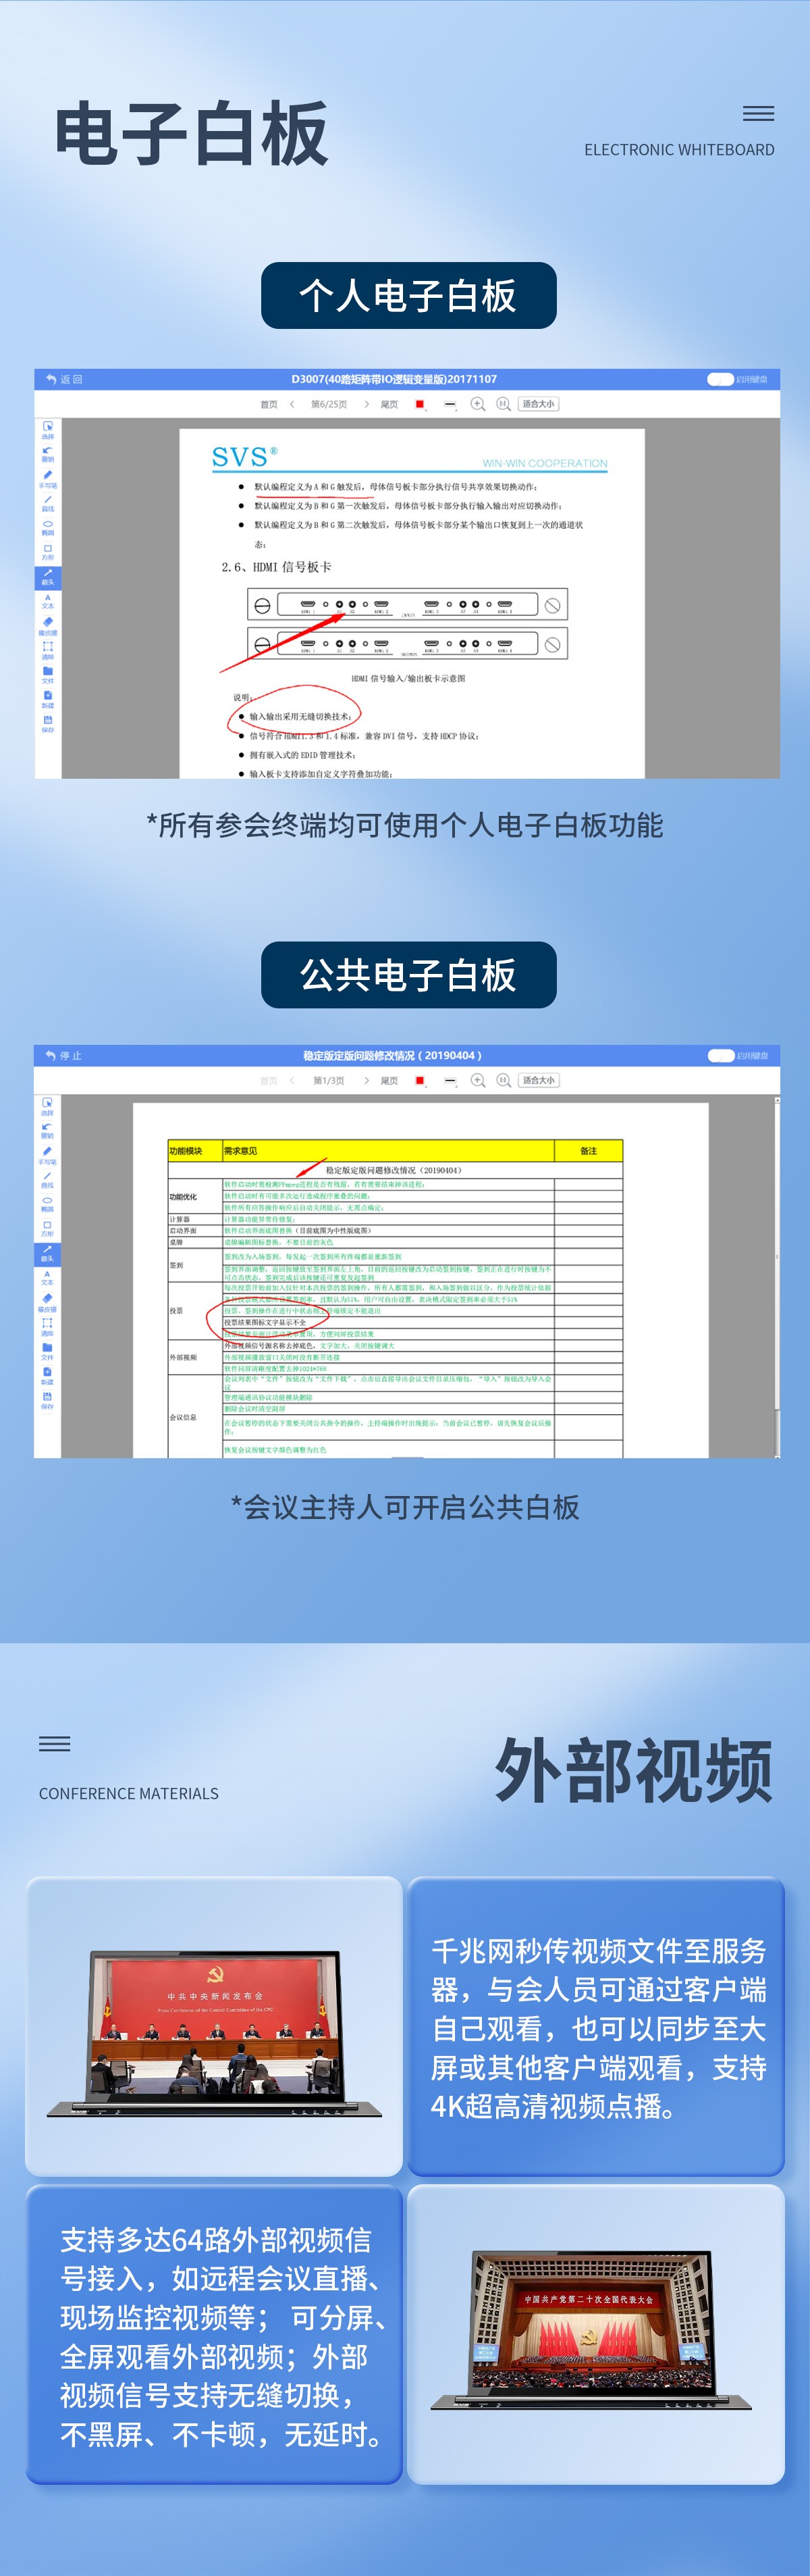This screenshot has height=2576, width=810.
Task: Go to 首页 in personal whiteboard
Action: tap(269, 404)
